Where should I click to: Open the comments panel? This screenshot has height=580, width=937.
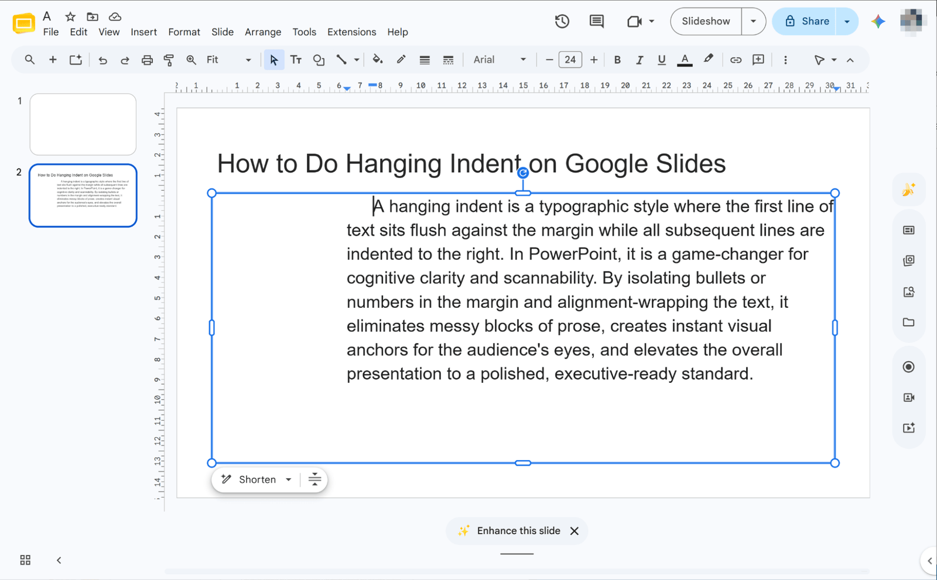pos(597,22)
